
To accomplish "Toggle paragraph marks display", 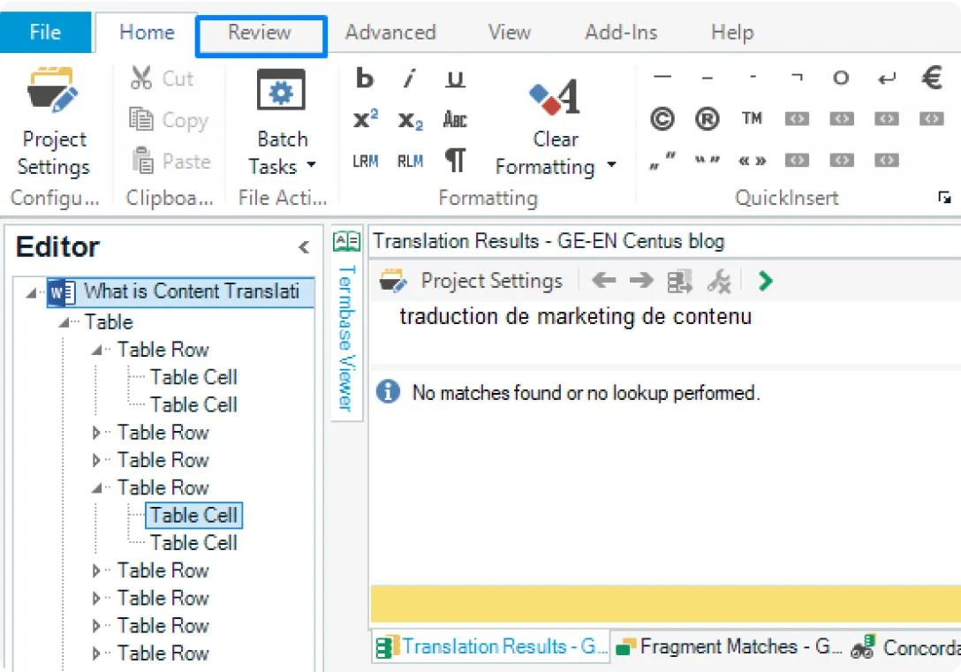I will [x=455, y=161].
